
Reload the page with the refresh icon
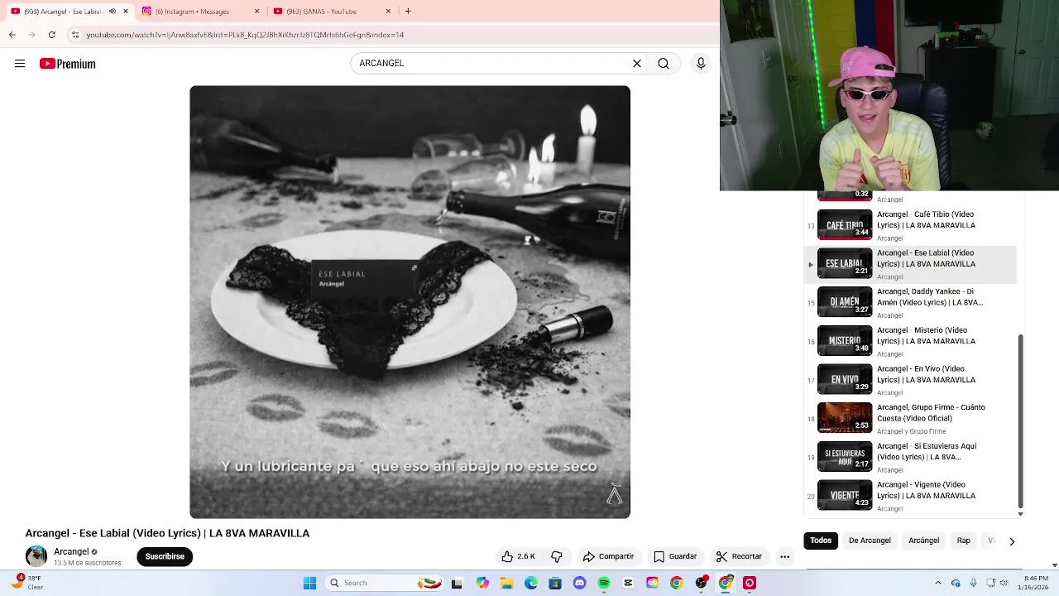coord(52,35)
